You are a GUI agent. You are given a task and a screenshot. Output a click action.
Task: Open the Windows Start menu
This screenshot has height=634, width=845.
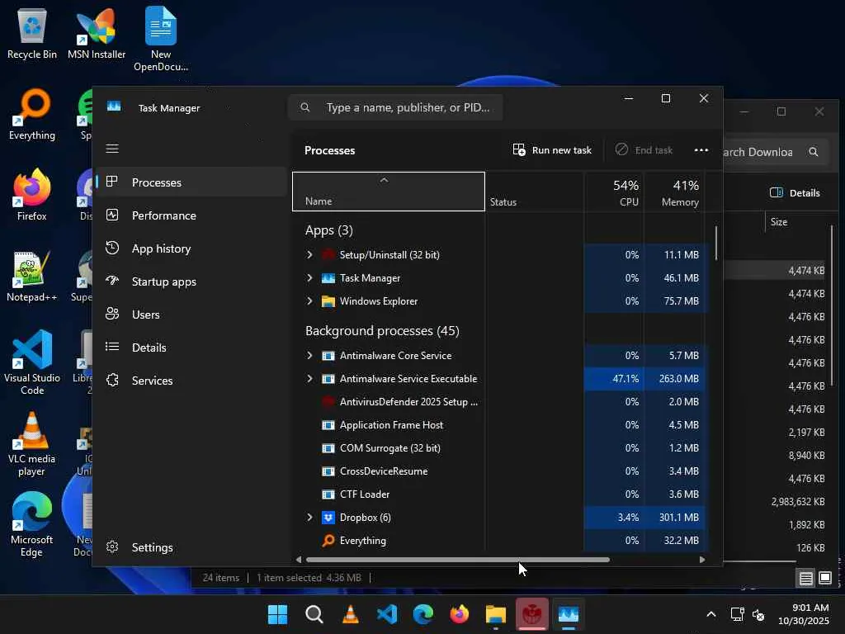click(x=277, y=614)
